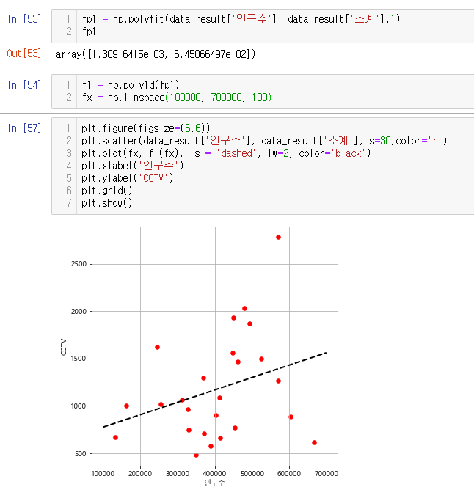Place cursor on the plt.plot dashed line code

click(226, 153)
